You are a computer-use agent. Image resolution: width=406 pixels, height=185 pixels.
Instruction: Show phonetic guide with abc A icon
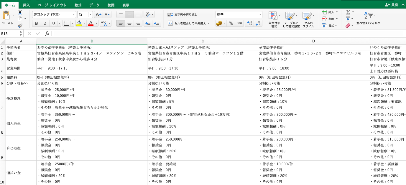click(103, 23)
